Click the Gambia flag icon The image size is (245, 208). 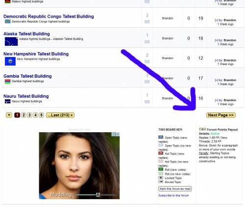point(8,82)
